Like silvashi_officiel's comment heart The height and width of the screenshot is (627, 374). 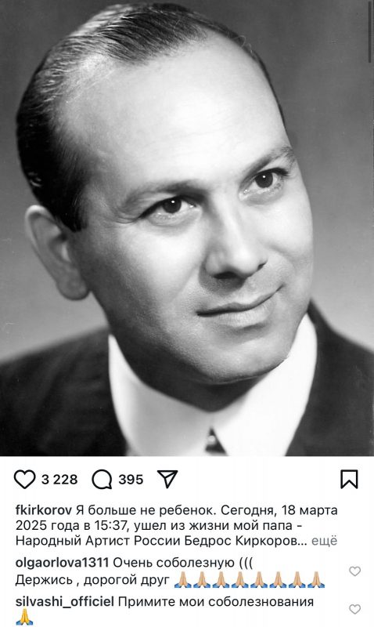[355, 609]
